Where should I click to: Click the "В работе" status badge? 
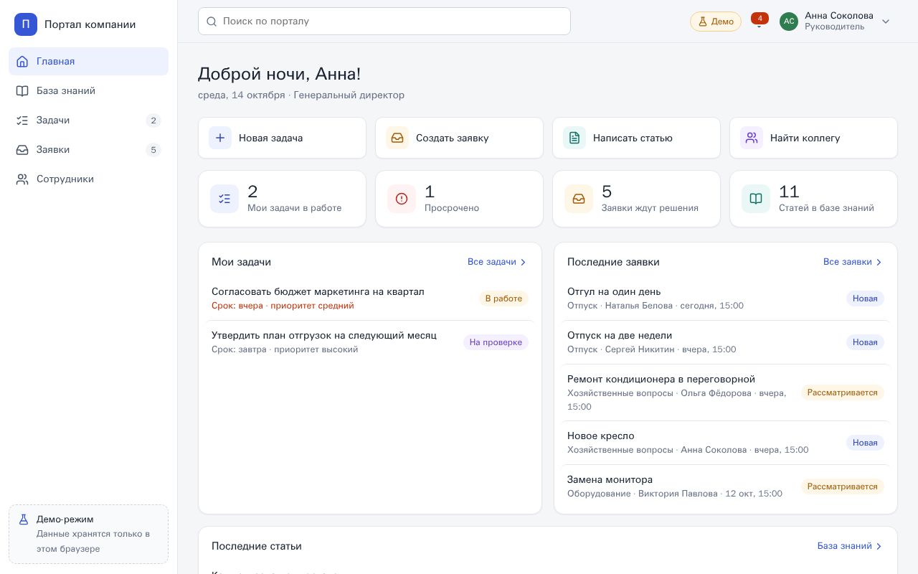coord(503,298)
